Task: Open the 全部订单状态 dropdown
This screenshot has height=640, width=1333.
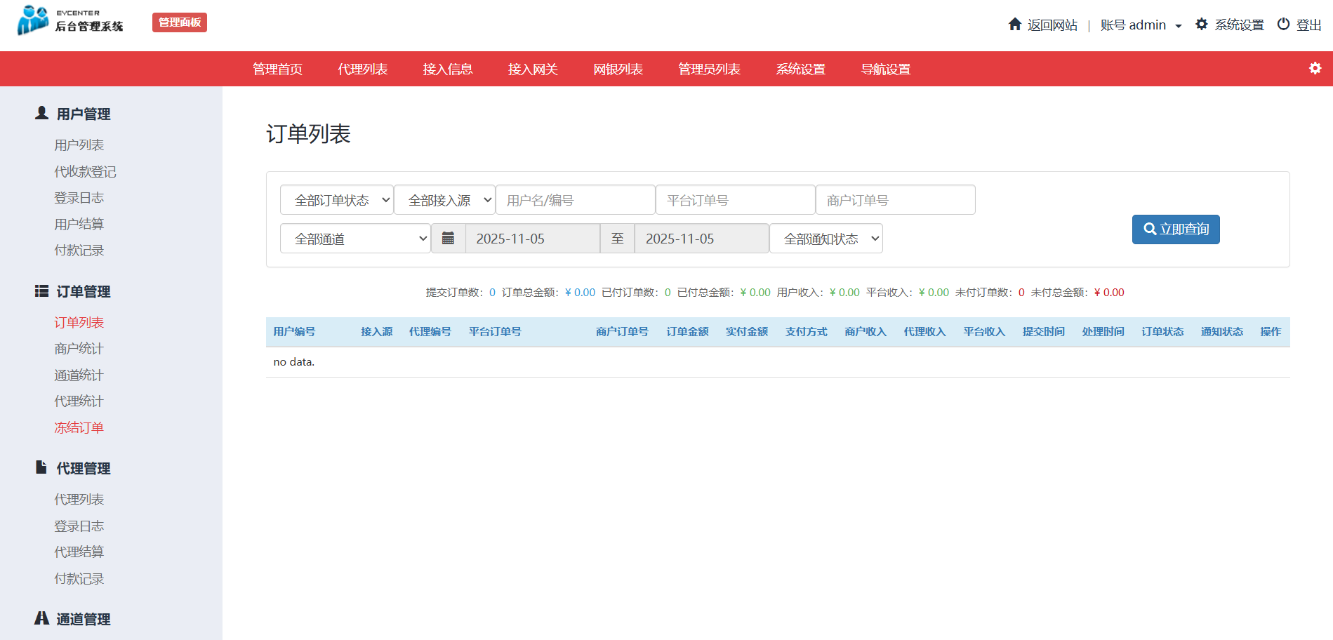Action: (336, 200)
